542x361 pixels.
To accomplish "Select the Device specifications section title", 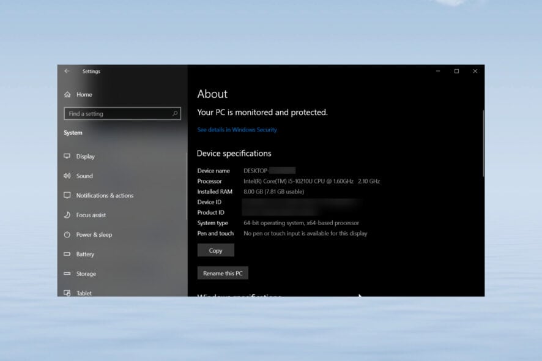I will [x=234, y=153].
